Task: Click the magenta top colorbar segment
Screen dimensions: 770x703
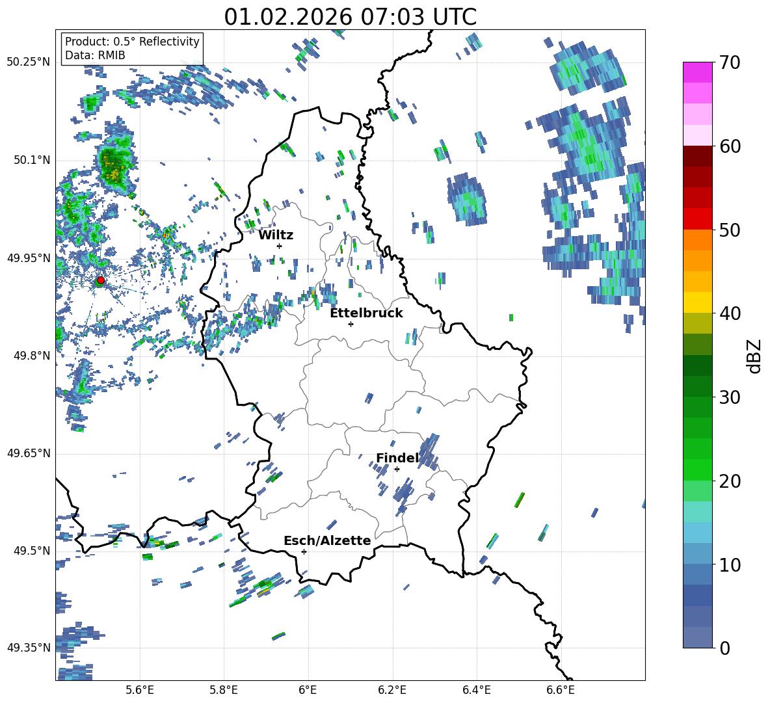Action: coord(697,73)
